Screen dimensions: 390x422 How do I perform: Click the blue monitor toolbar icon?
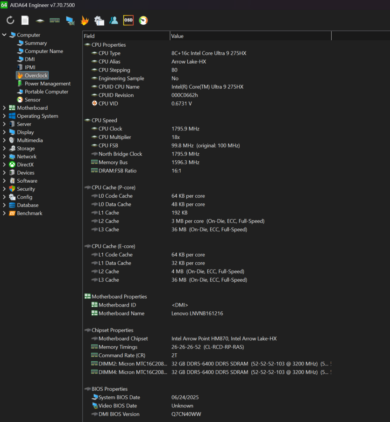(70, 21)
